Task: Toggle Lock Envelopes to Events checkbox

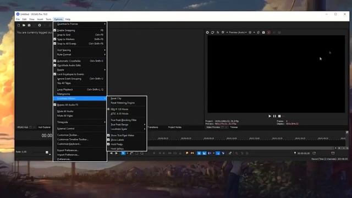Action: (55, 74)
